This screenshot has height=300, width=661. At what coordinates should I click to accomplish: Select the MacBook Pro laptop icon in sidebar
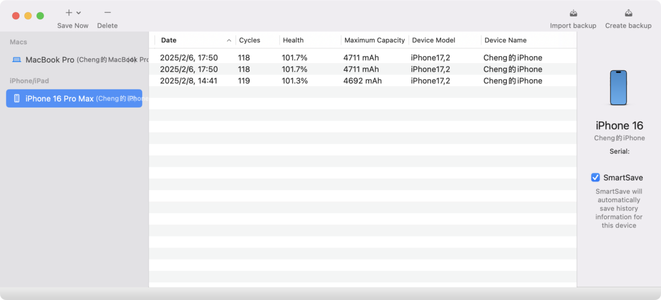coord(17,60)
